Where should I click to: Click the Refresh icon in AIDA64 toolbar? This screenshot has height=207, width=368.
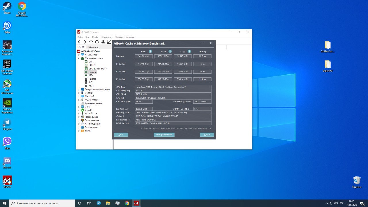(x=97, y=42)
